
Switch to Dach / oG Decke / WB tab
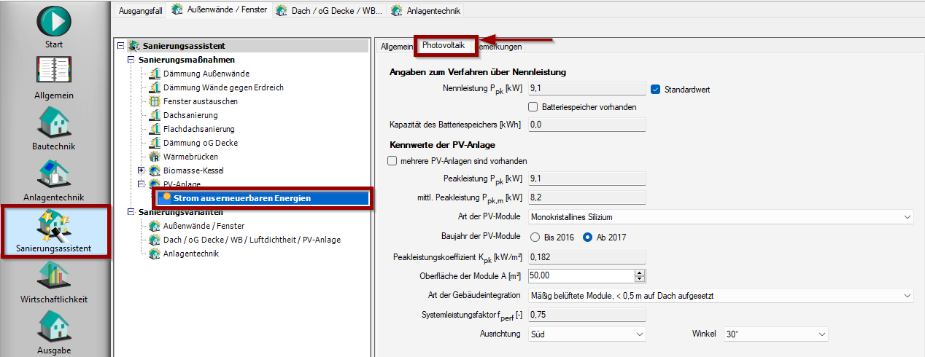(330, 10)
